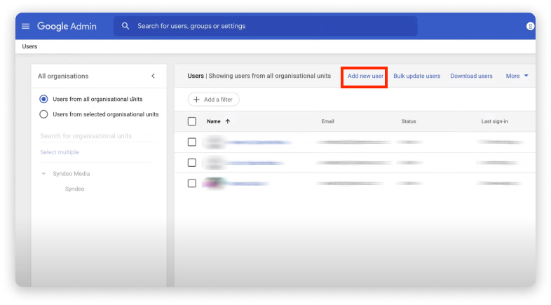Click the Select multiple link
Screen dimensions: 551x305
coord(60,152)
